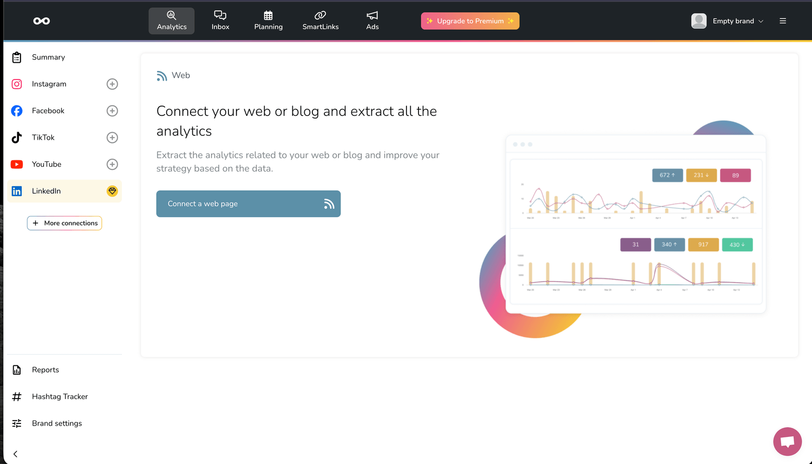The height and width of the screenshot is (464, 812).
Task: Open the Reports page
Action: [45, 370]
